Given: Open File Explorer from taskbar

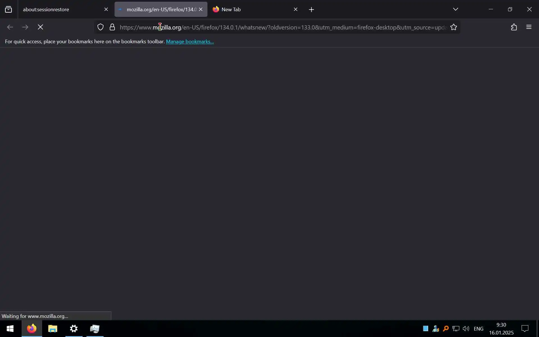Looking at the screenshot, I should click(x=53, y=329).
